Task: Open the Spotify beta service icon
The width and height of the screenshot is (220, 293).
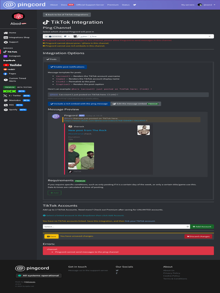Action: click(6, 110)
